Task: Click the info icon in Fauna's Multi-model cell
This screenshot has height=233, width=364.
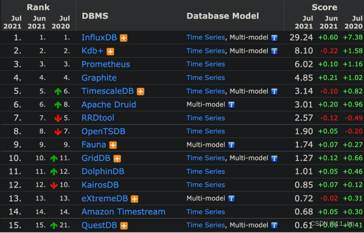Action: [231, 145]
